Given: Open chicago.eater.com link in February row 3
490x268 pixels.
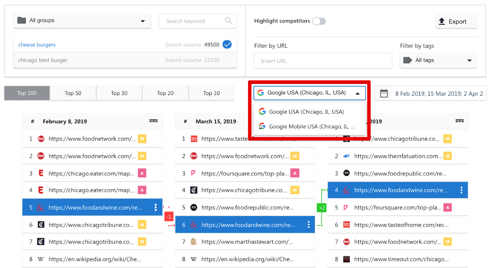Looking at the screenshot, I should [x=91, y=174].
